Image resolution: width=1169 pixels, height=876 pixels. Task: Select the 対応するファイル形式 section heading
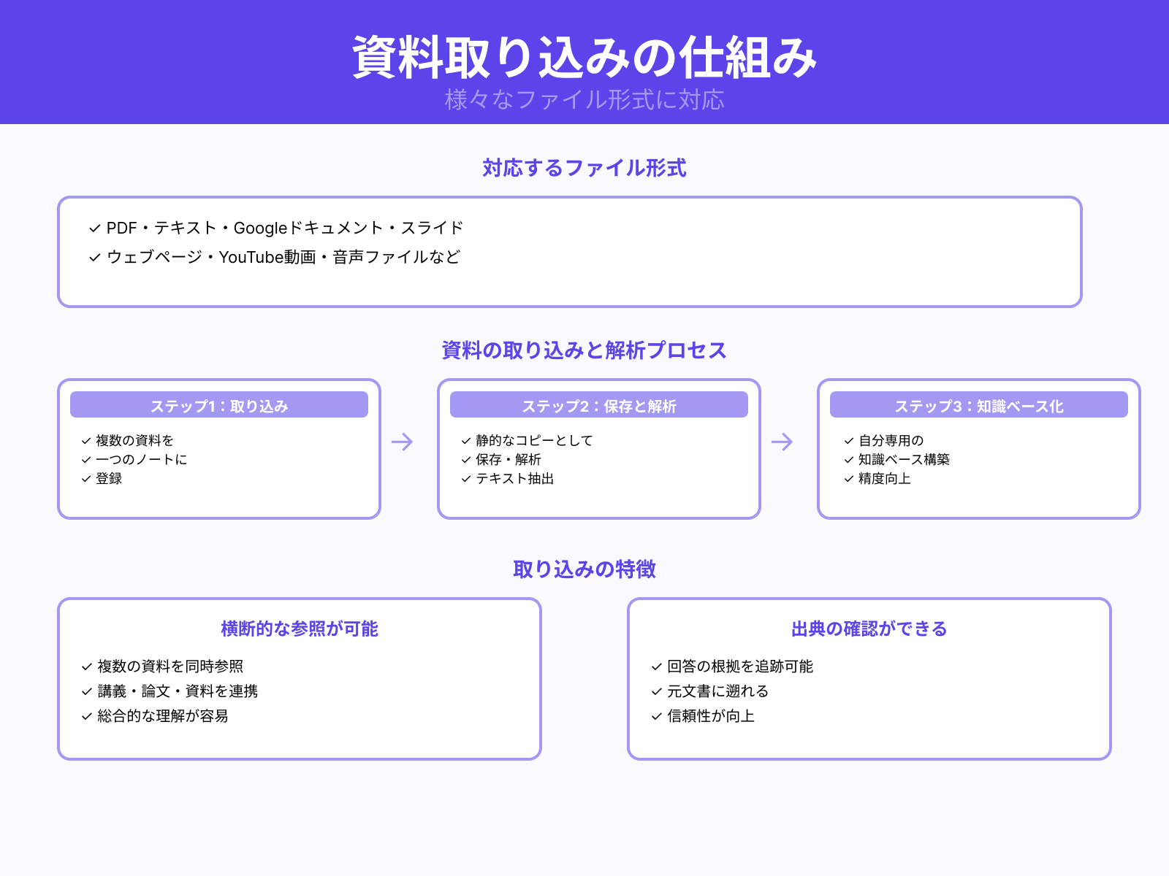[x=584, y=167]
